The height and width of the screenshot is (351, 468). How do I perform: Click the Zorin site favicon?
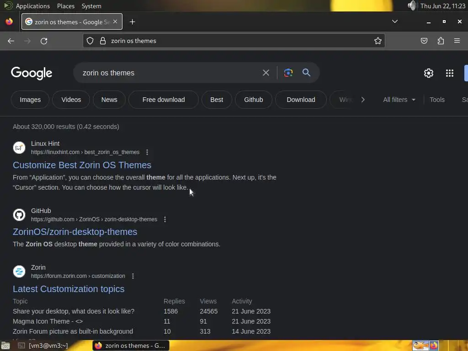coord(19,271)
